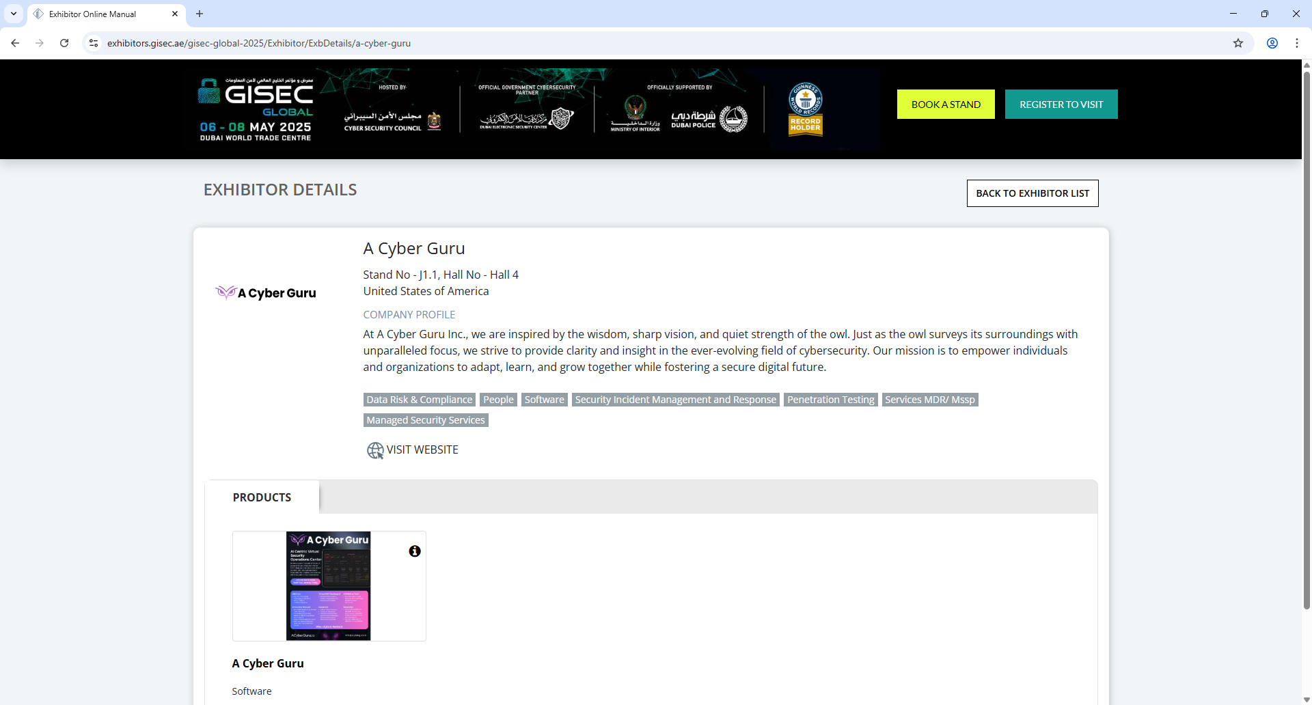Image resolution: width=1312 pixels, height=705 pixels.
Task: Click the browser profile account icon
Action: [1272, 43]
